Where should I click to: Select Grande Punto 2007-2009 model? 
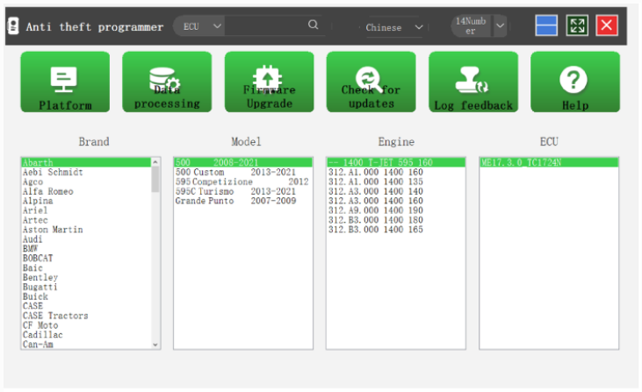coord(235,201)
